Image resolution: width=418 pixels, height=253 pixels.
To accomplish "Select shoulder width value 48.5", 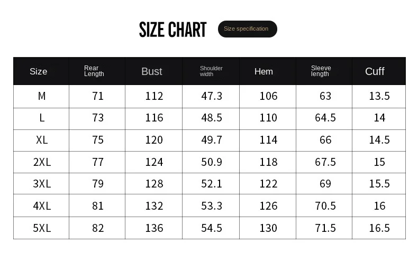I will tap(212, 118).
